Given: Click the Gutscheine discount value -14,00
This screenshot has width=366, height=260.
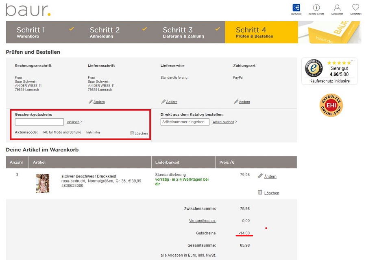Looking at the screenshot, I should 244,233.
